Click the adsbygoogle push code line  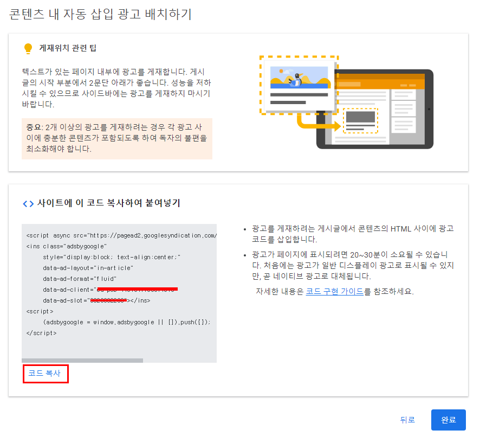[x=127, y=322]
